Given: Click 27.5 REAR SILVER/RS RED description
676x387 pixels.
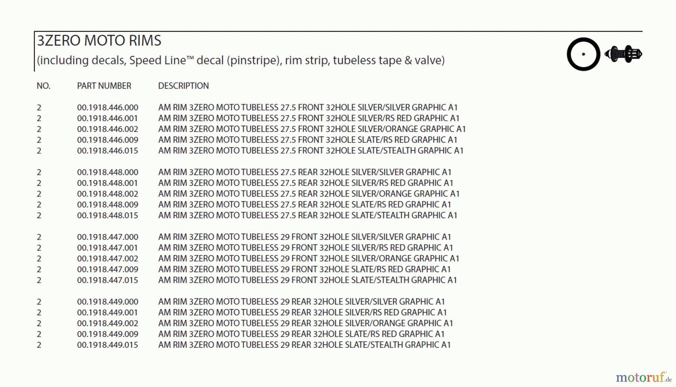Looking at the screenshot, I should pyautogui.click(x=306, y=183).
